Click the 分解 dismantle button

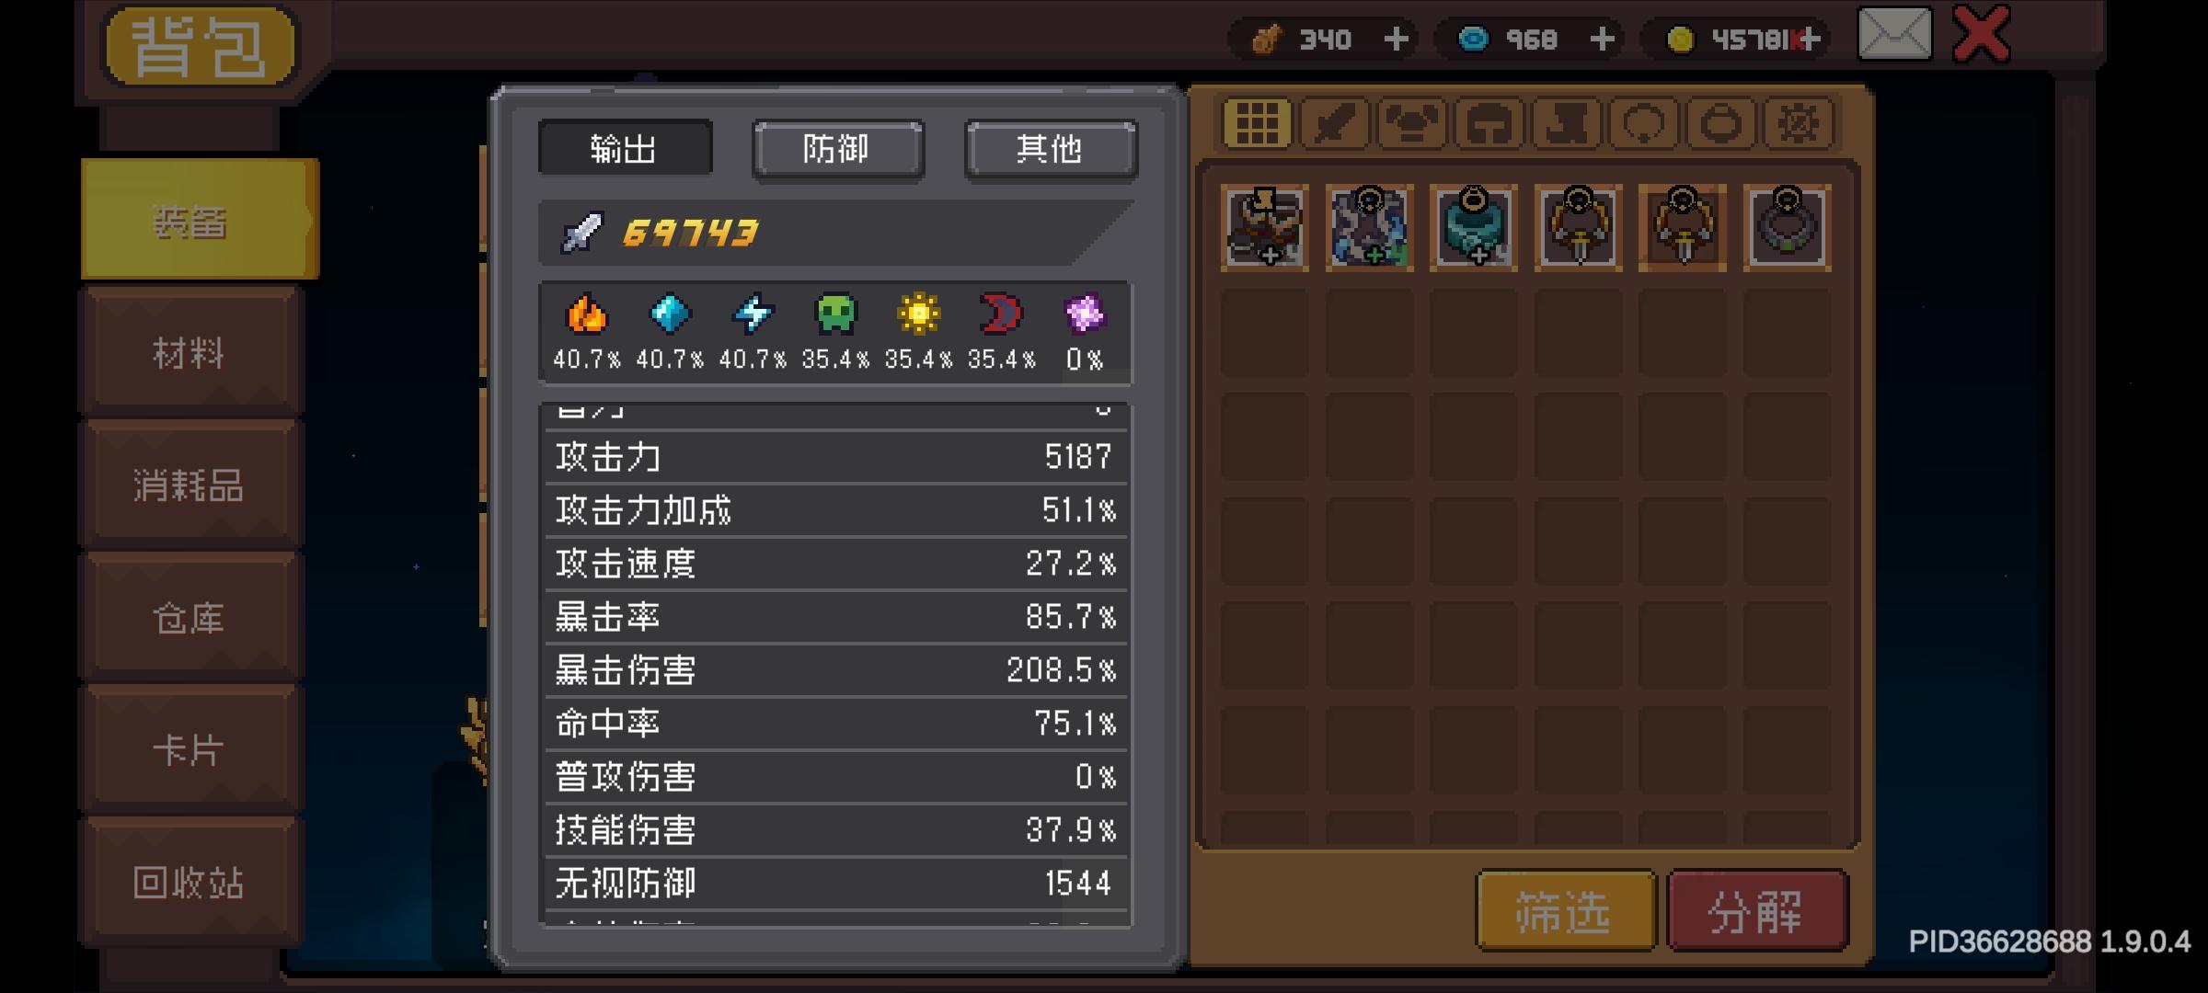(x=1757, y=911)
